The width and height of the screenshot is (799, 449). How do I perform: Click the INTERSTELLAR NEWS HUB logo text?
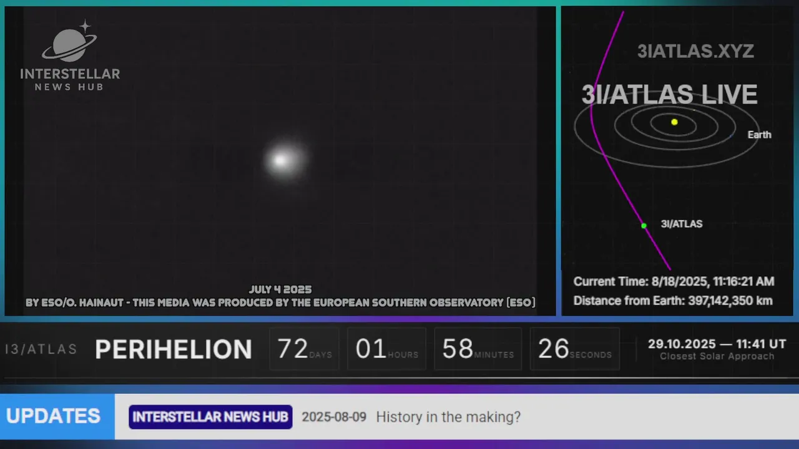(70, 79)
